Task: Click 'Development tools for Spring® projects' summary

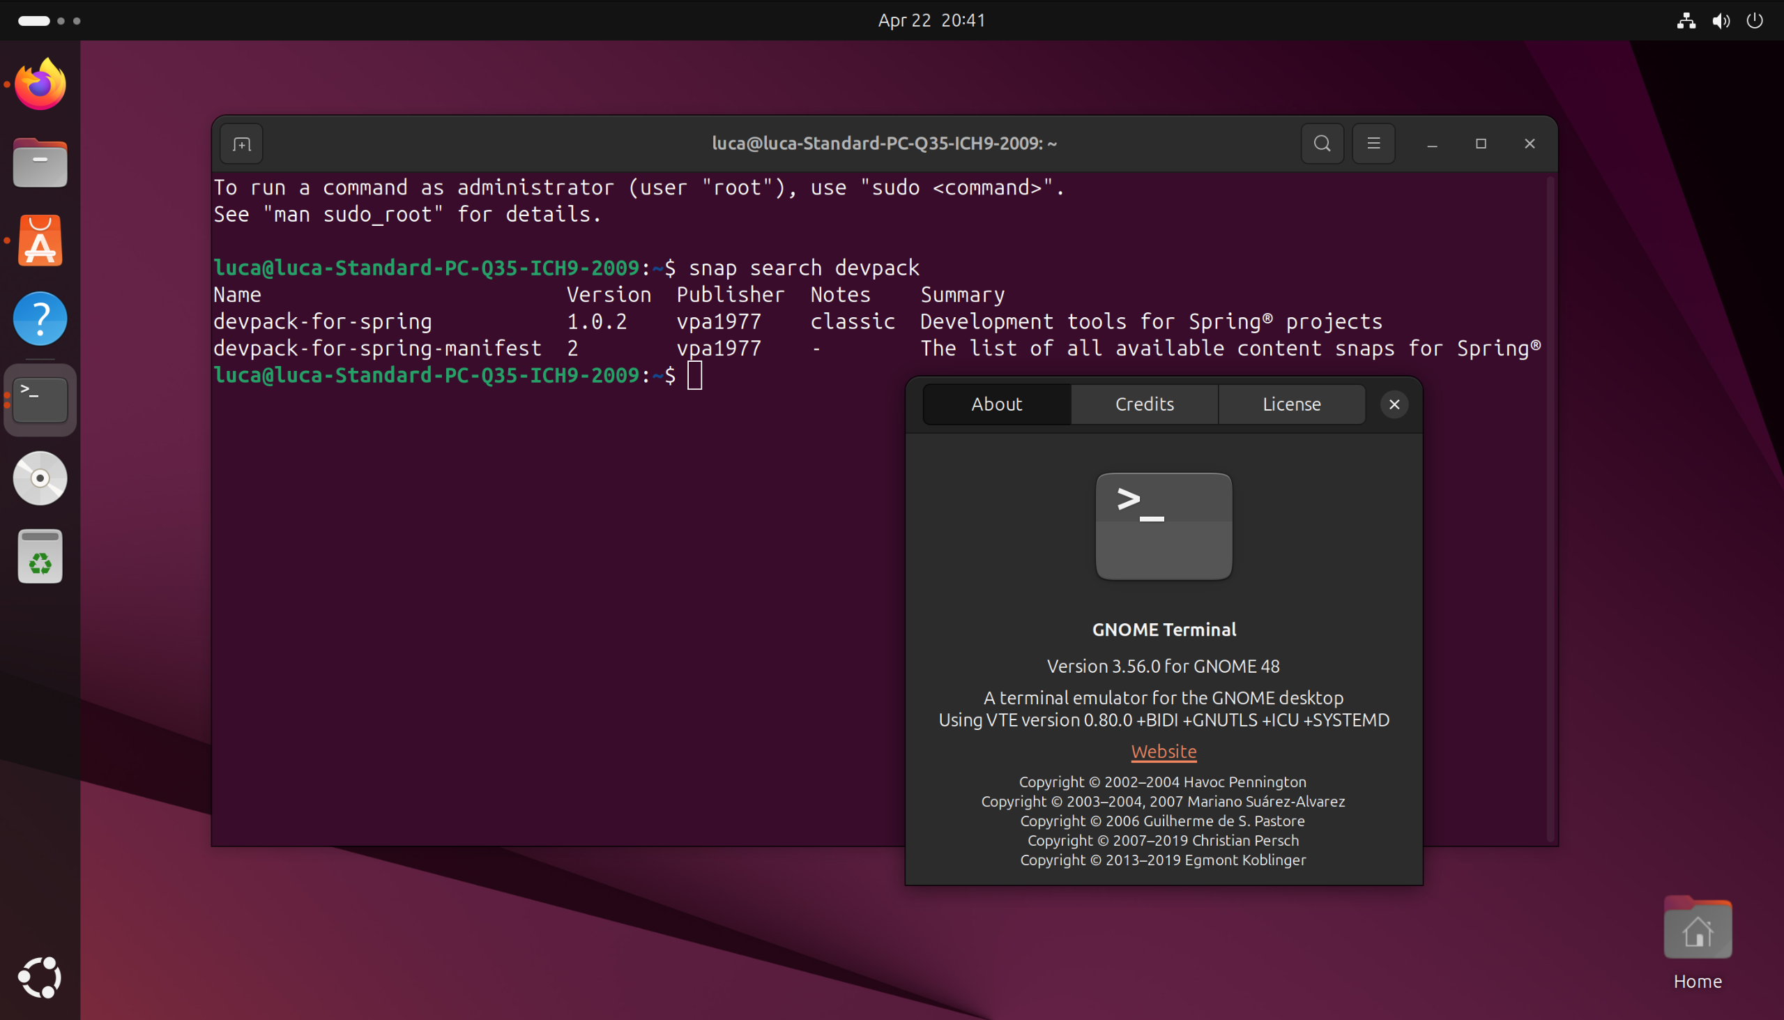Action: [x=1151, y=321]
